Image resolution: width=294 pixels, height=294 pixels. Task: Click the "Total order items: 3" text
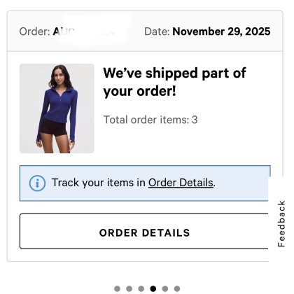[150, 120]
